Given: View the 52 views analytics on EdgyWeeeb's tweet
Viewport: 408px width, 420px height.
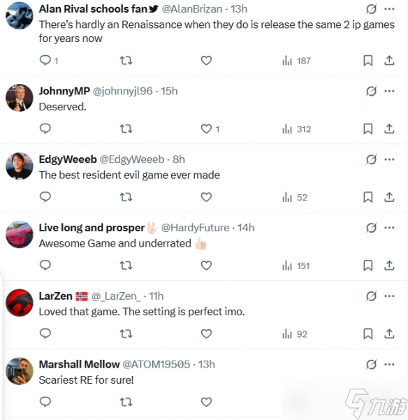Looking at the screenshot, I should (x=295, y=197).
